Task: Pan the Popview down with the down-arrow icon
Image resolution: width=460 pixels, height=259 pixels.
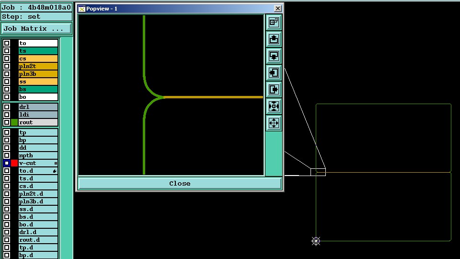Action: (x=274, y=56)
